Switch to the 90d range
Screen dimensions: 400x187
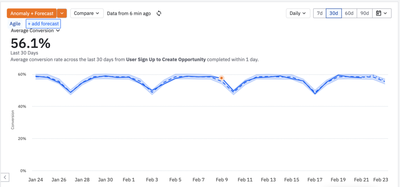point(364,13)
